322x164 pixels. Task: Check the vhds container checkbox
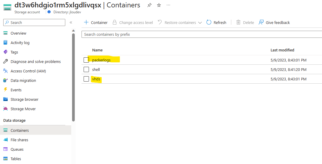86,79
